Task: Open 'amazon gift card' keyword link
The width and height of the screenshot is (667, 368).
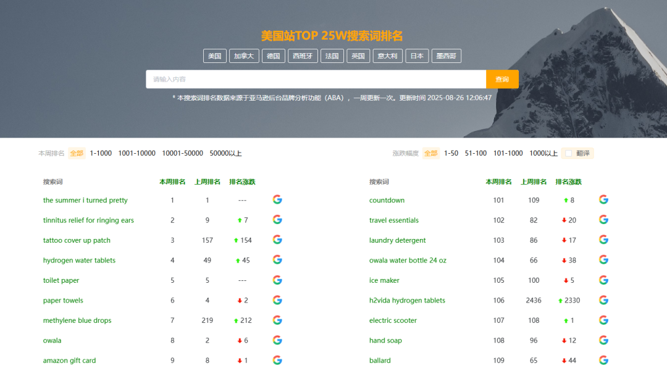Action: pyautogui.click(x=69, y=361)
